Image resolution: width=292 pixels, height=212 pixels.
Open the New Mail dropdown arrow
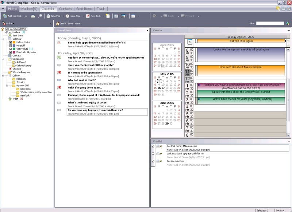63,16
